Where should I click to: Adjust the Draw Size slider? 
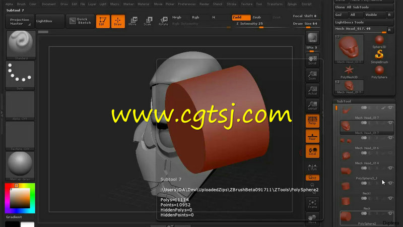[x=305, y=24]
